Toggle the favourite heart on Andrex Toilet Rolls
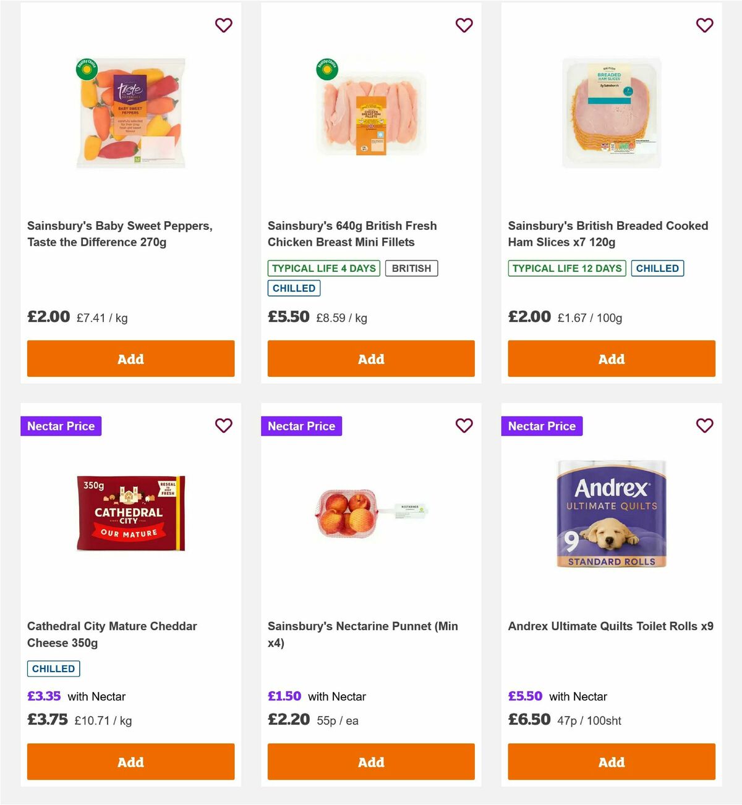Screen dimensions: 742x805 [704, 426]
